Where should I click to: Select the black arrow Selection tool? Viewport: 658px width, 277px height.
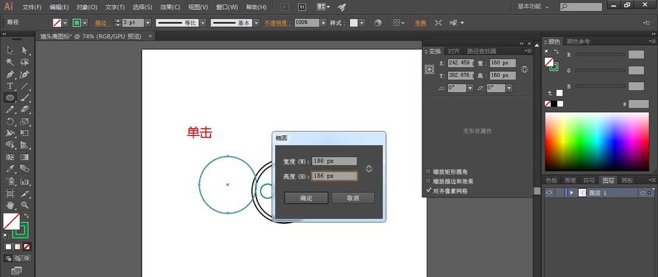pos(10,51)
